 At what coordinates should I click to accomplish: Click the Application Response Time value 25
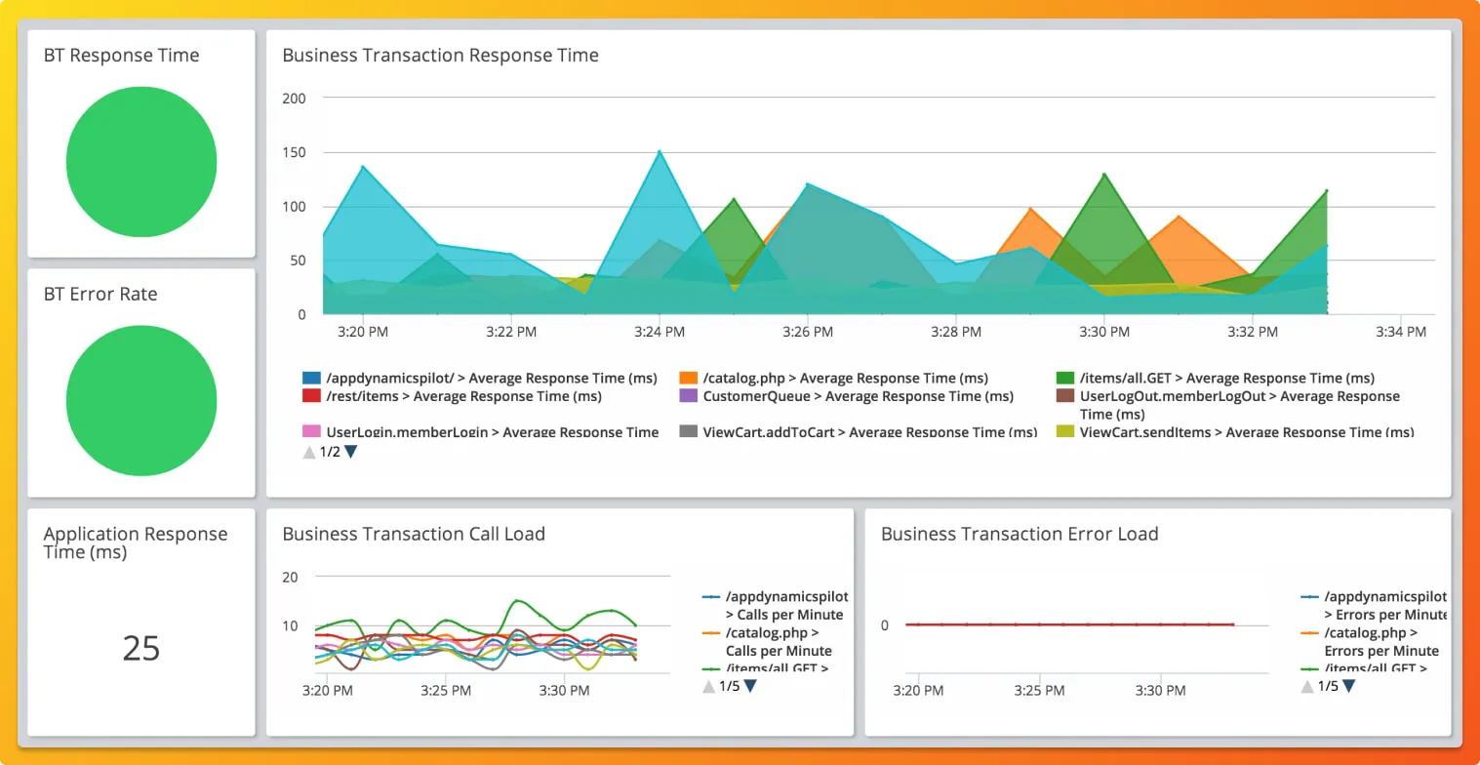pos(141,648)
